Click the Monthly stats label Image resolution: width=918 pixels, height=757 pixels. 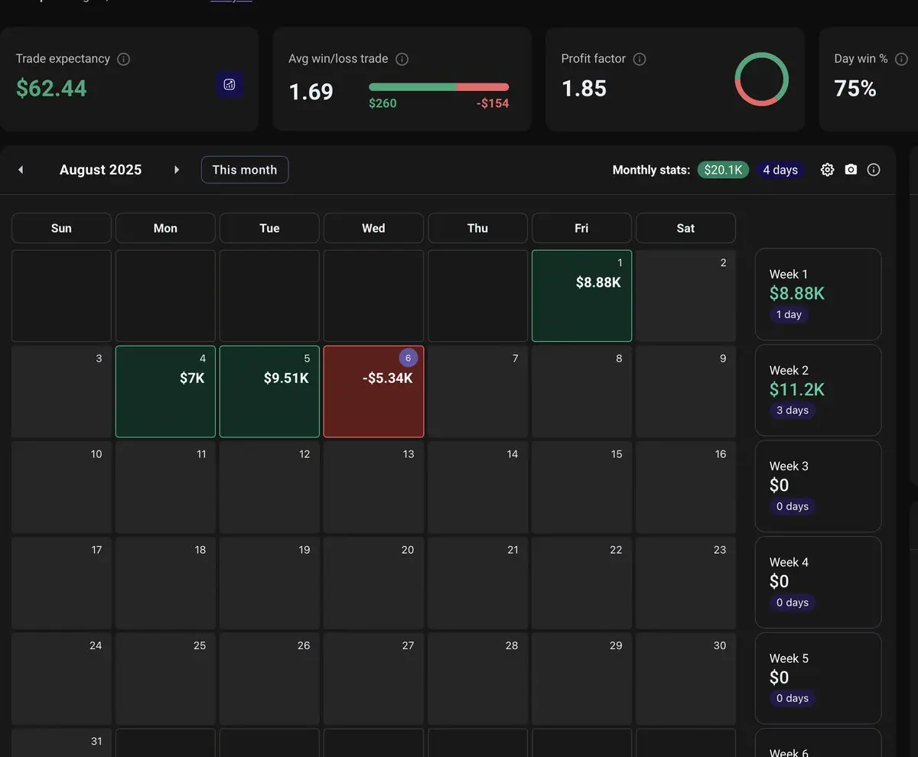coord(651,170)
